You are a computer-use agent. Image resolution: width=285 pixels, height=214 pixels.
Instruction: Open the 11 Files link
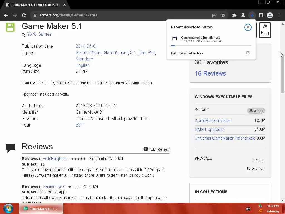pos(257,161)
